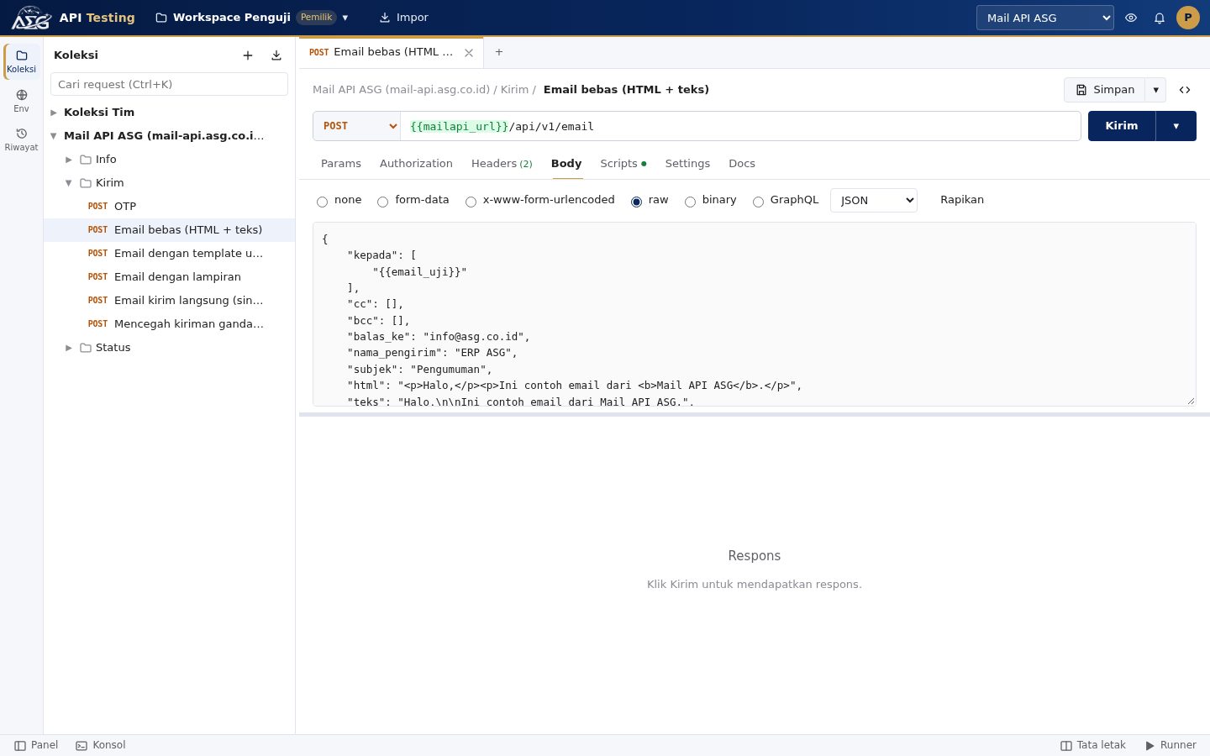The width and height of the screenshot is (1210, 756).
Task: Change Tata letak layout
Action: (x=1093, y=745)
